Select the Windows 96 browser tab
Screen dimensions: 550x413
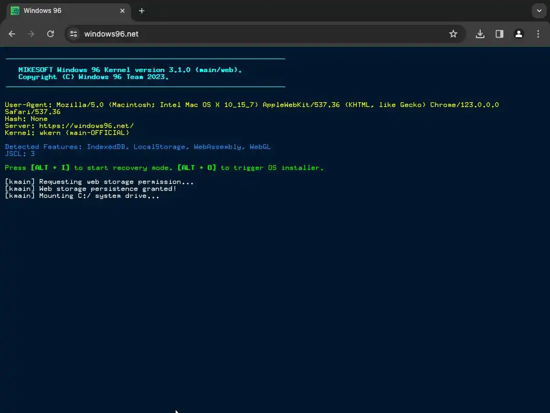69,11
